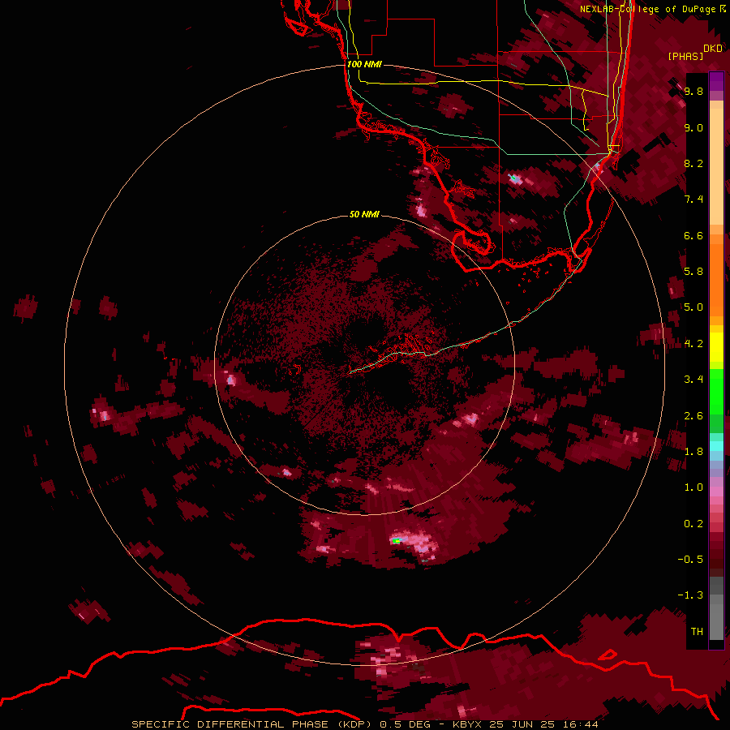Click the 7.4 legend value
This screenshot has height=730, width=730.
click(693, 200)
